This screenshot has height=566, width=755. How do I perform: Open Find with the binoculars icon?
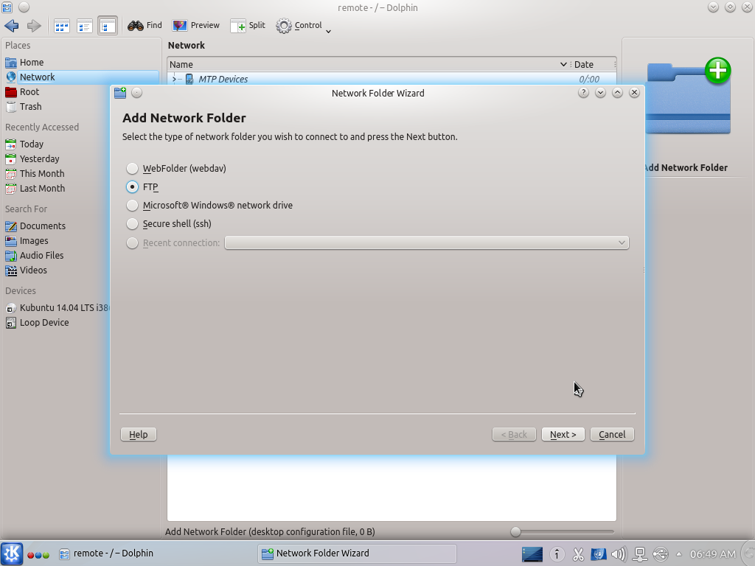point(145,26)
